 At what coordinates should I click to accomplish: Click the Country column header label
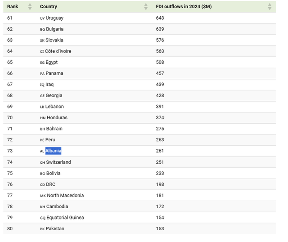49,6
